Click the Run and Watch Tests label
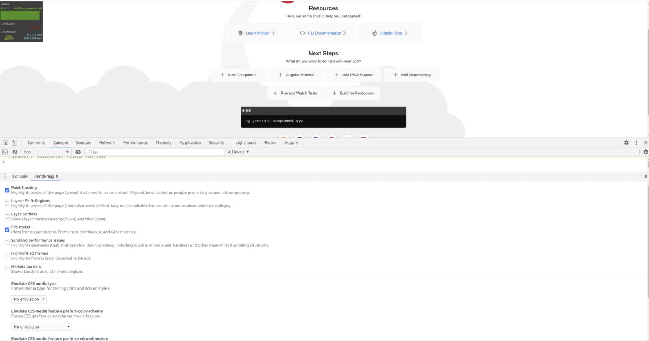 299,93
